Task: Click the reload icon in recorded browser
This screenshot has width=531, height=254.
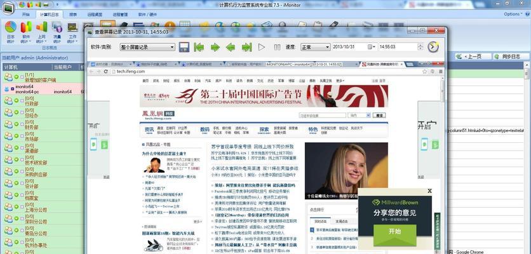Action: point(105,72)
